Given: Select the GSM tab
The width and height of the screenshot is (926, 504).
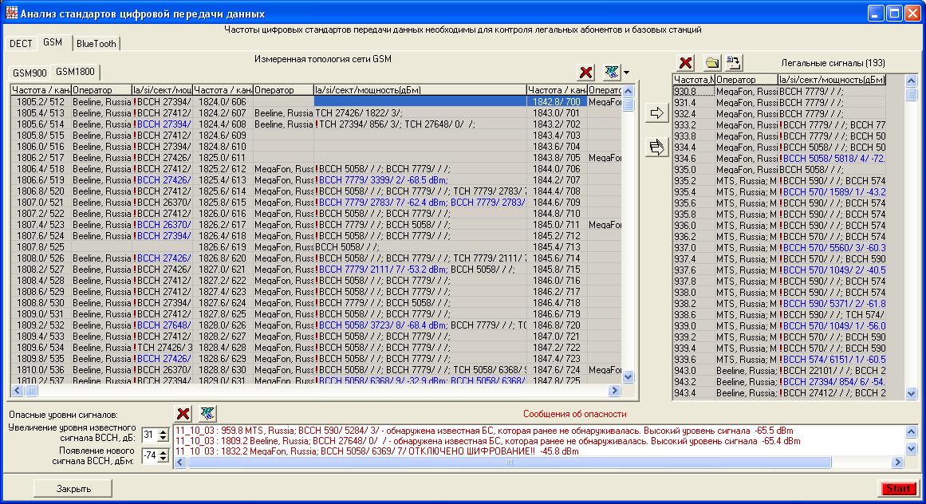Looking at the screenshot, I should coord(53,42).
